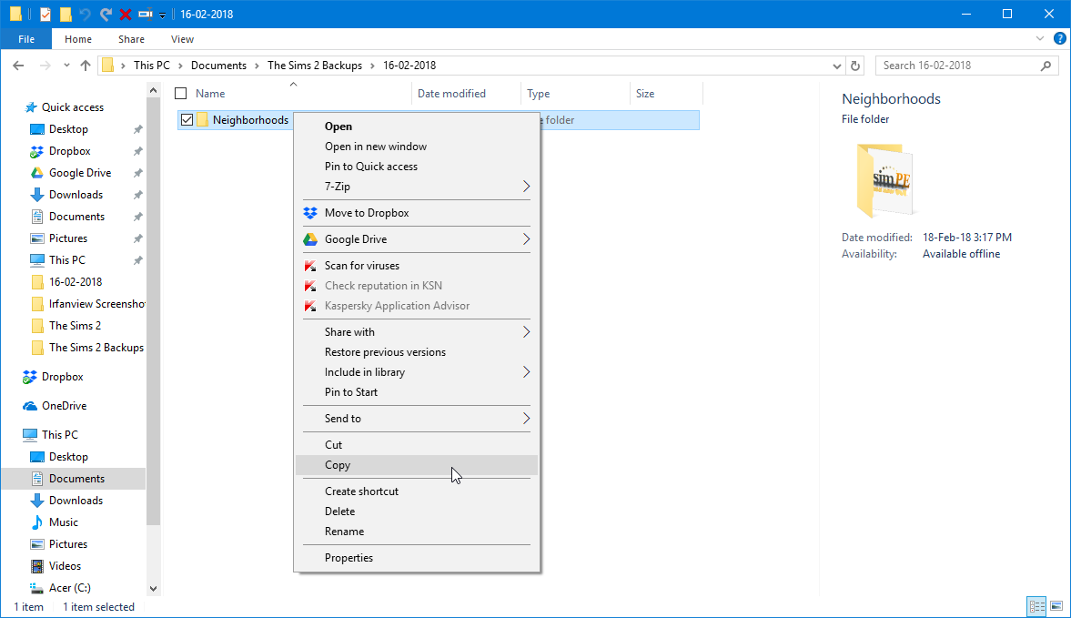This screenshot has width=1071, height=618.
Task: Switch to details view icon in the status bar
Action: pyautogui.click(x=1036, y=606)
